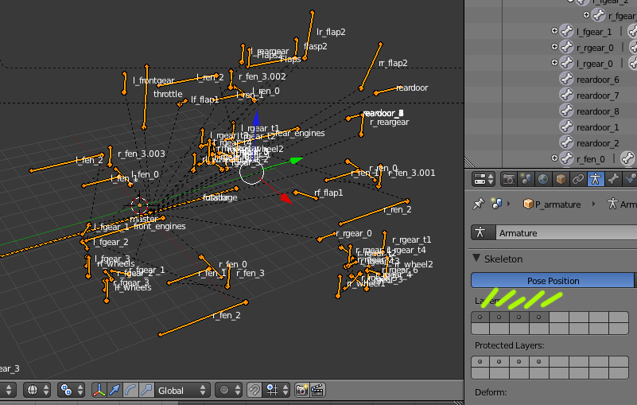The image size is (637, 405).
Task: Enable the fifth armature layer under Layers
Action: (559, 317)
